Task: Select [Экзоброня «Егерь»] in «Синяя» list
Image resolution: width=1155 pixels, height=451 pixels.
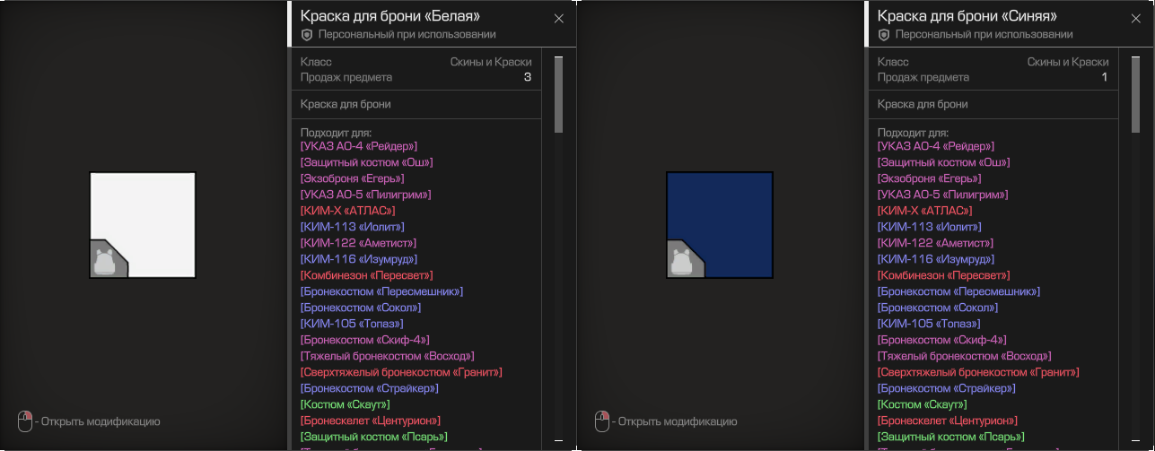Action: [x=929, y=178]
